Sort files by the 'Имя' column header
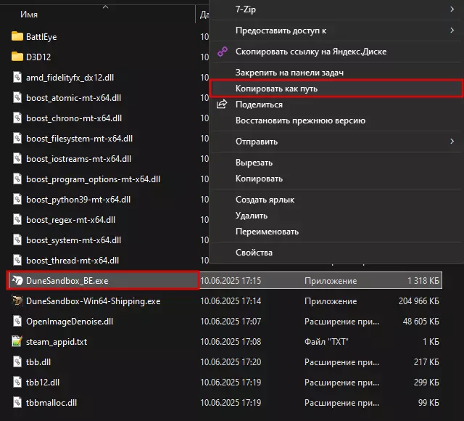The image size is (464, 421). click(29, 14)
